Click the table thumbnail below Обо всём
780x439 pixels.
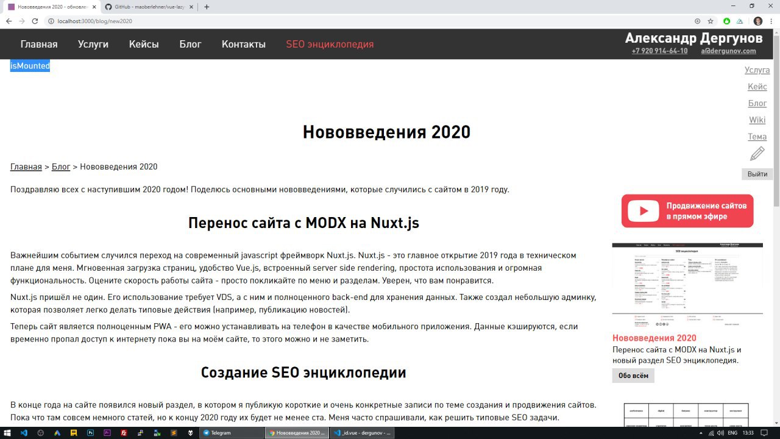point(687,415)
